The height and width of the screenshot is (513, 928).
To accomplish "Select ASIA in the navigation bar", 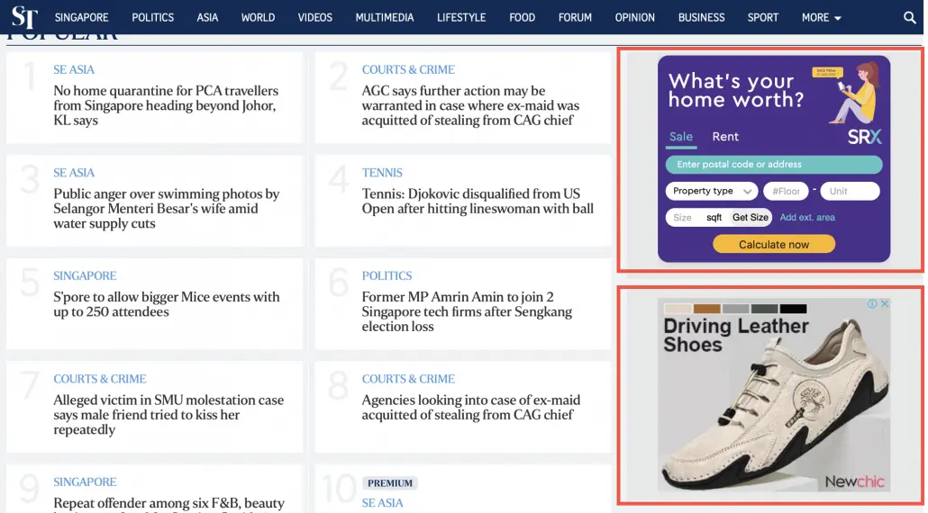I will [207, 18].
